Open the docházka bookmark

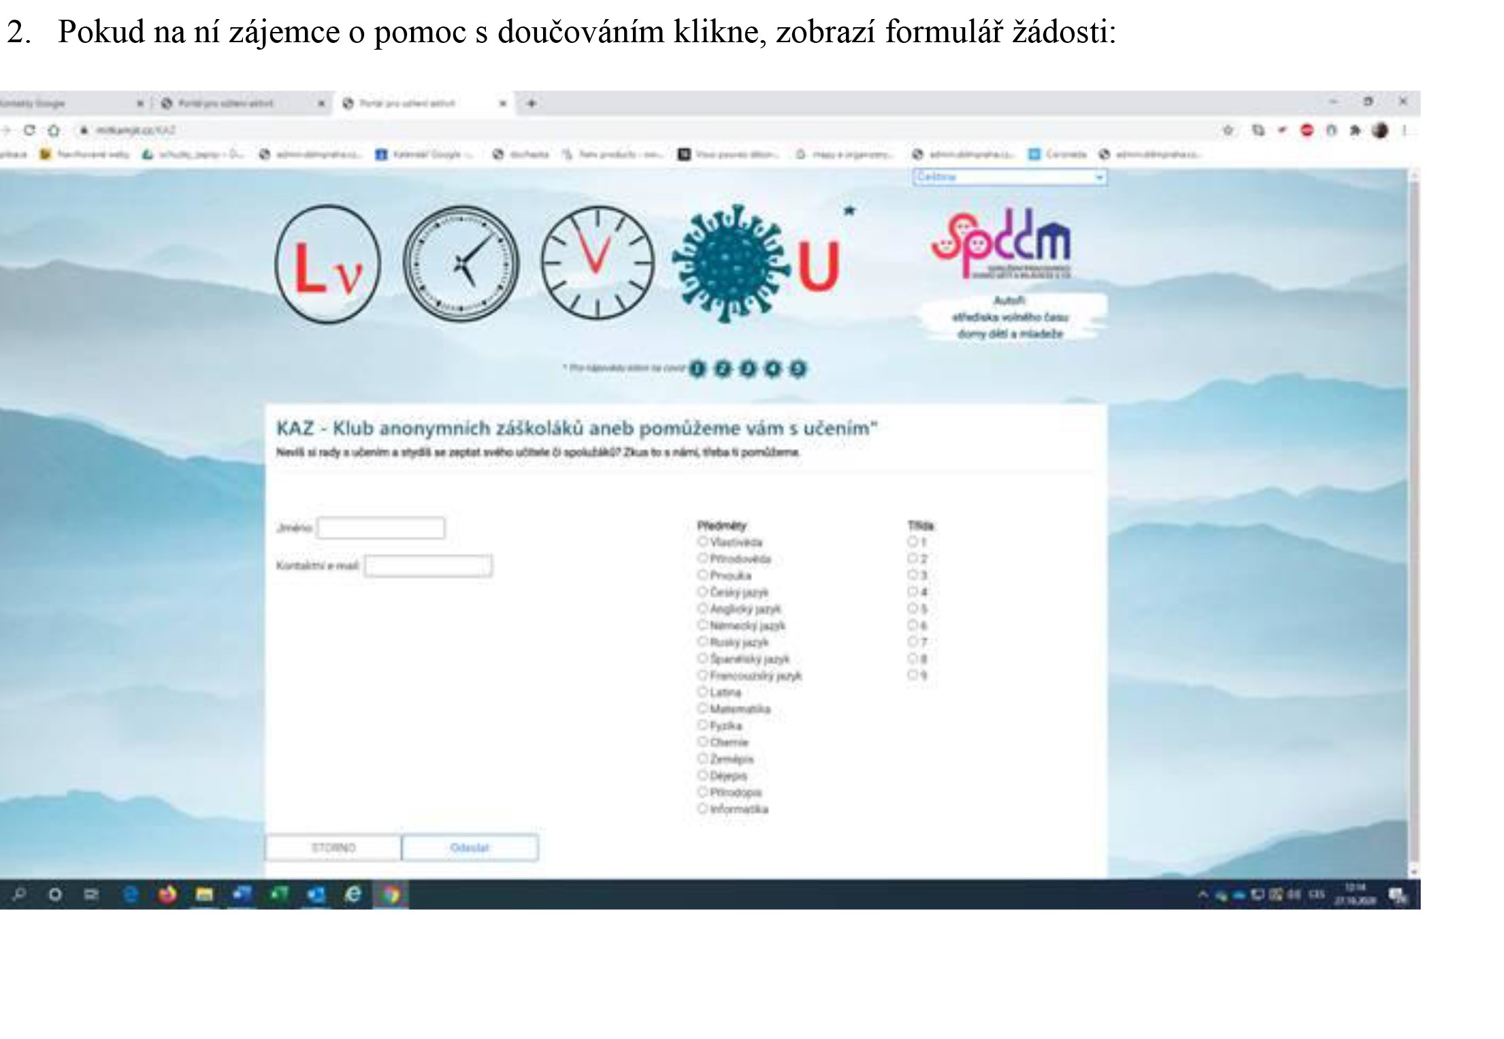521,154
